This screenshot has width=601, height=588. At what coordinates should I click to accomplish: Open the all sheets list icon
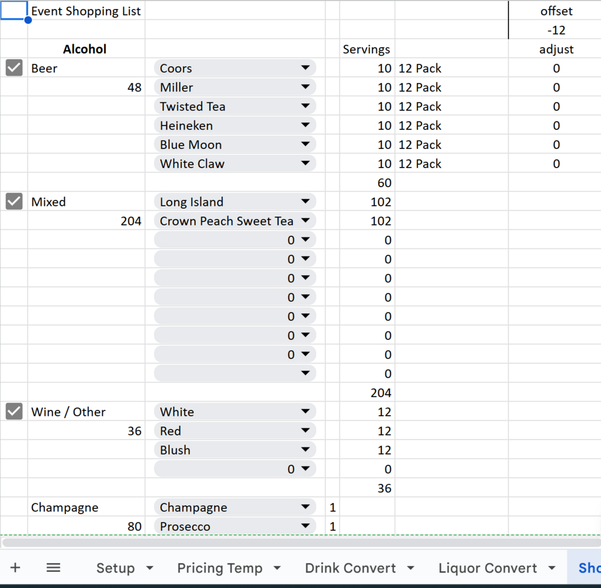(53, 568)
